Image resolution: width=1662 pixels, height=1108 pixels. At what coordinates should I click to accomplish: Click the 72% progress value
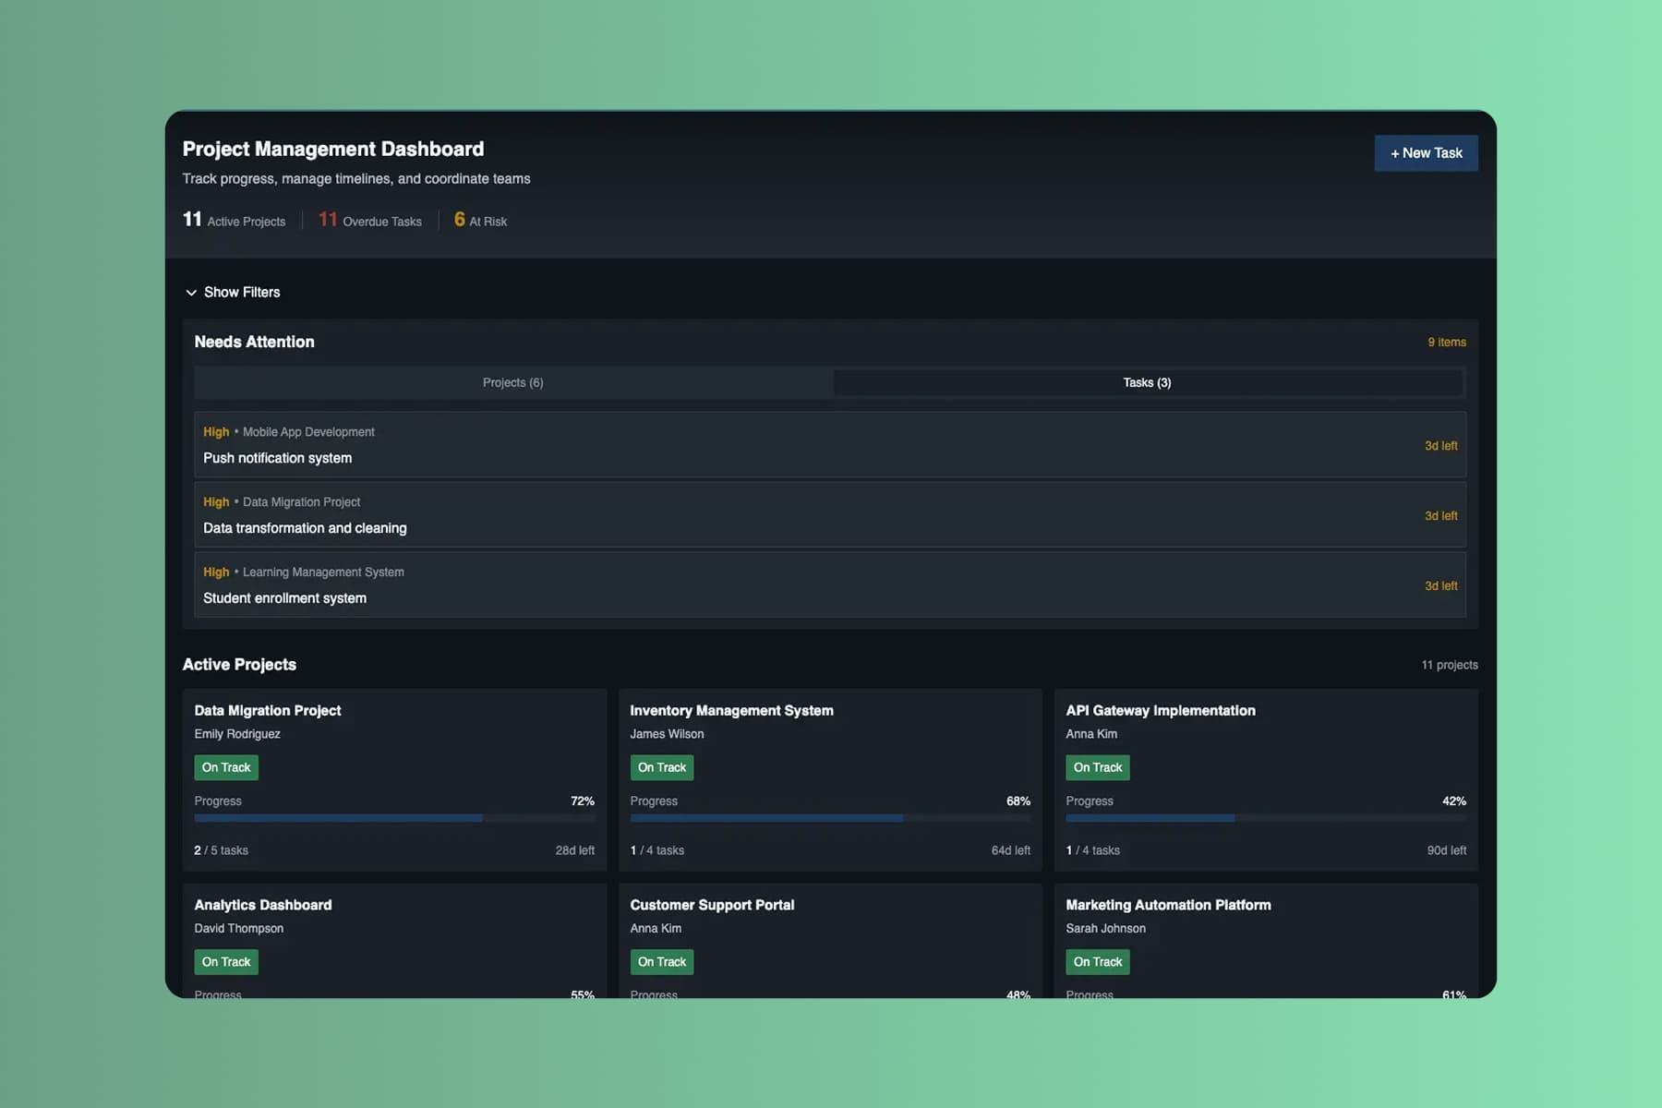(x=583, y=801)
